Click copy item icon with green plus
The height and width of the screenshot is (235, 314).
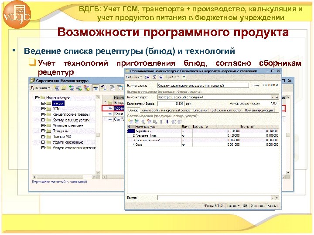pos(71,88)
